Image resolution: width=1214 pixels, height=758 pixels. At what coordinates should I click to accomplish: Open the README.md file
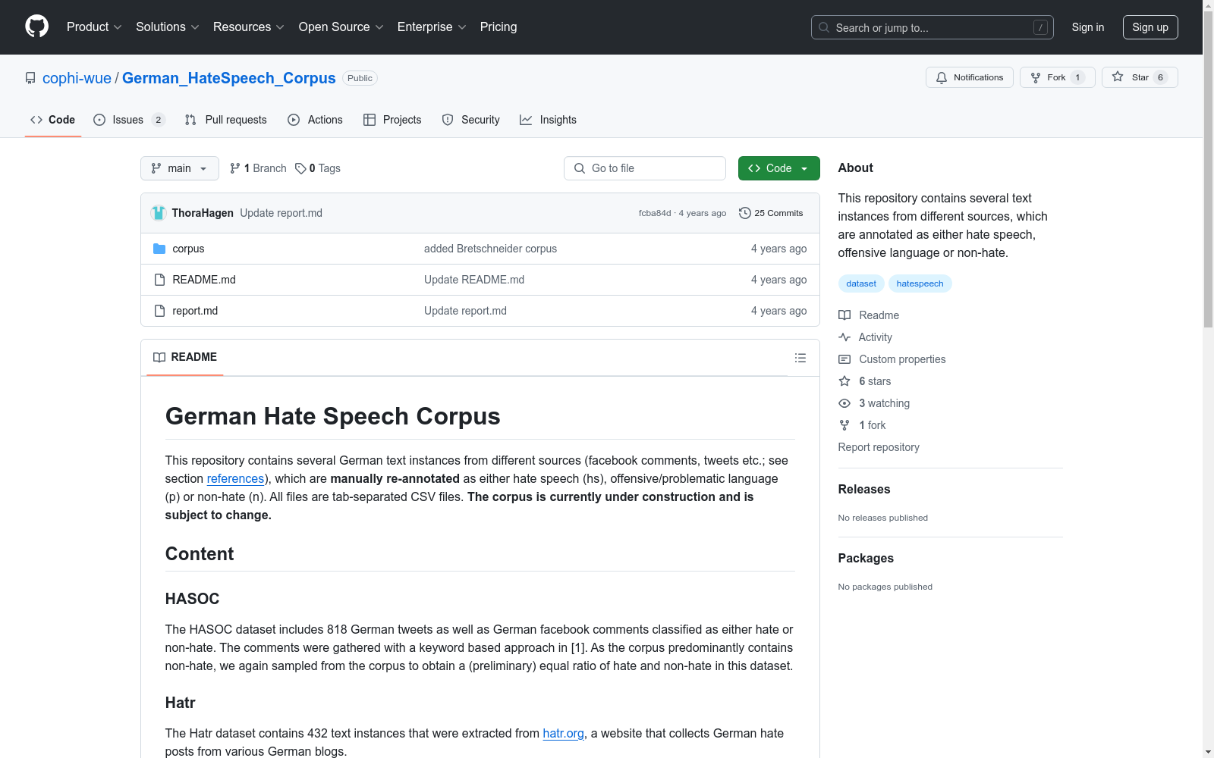(204, 280)
